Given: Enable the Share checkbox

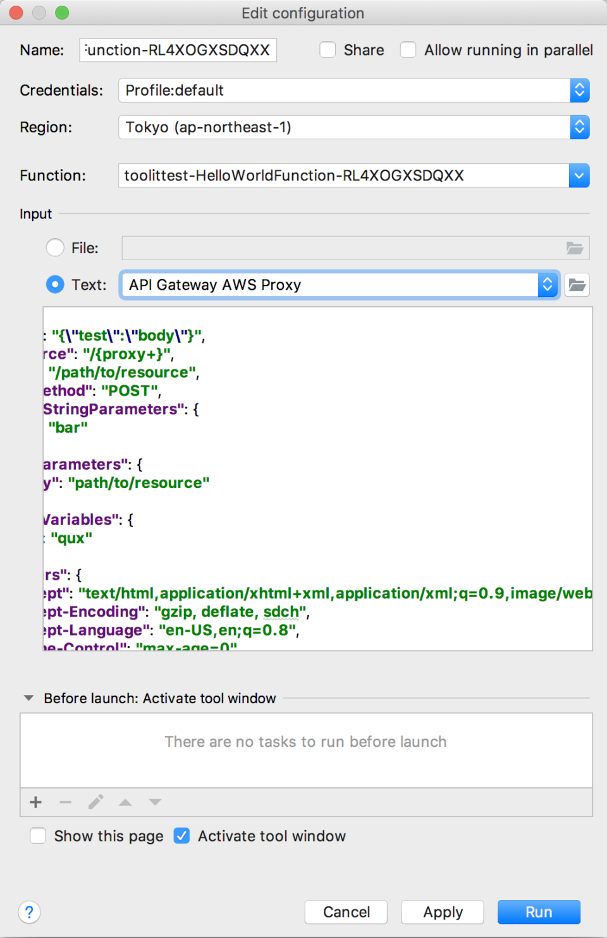Looking at the screenshot, I should [x=328, y=50].
